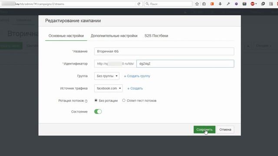The width and height of the screenshot is (278, 156).
Task: Click the Идентификатор field with dgZ4qZ
Action: (185, 64)
